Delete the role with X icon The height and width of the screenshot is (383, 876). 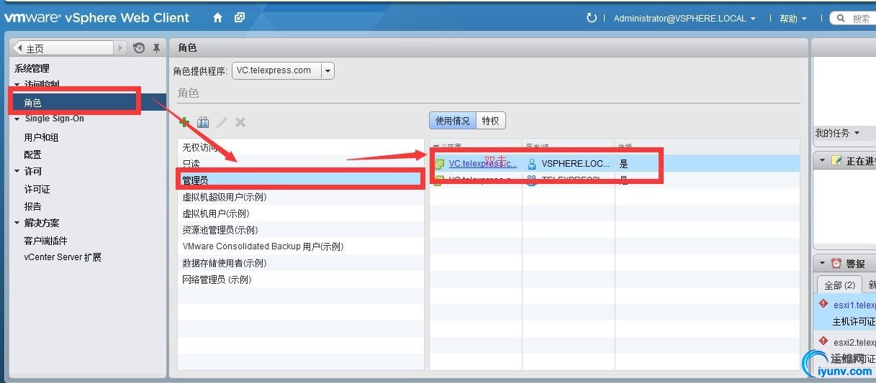[x=240, y=122]
